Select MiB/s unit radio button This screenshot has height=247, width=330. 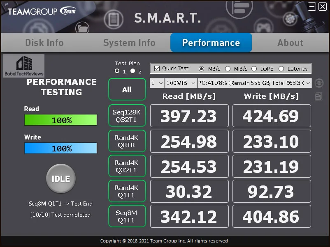tap(228, 69)
